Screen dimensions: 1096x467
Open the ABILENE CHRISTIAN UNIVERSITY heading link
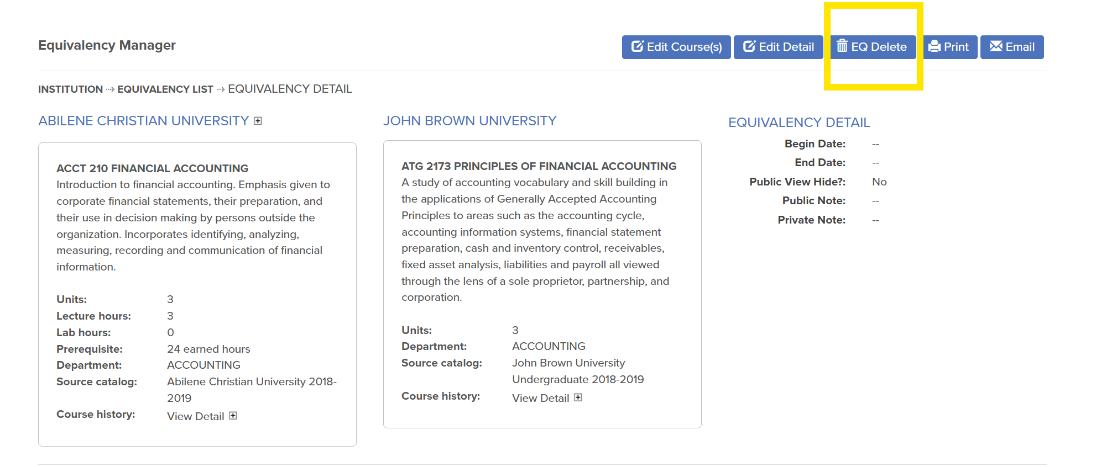click(143, 121)
